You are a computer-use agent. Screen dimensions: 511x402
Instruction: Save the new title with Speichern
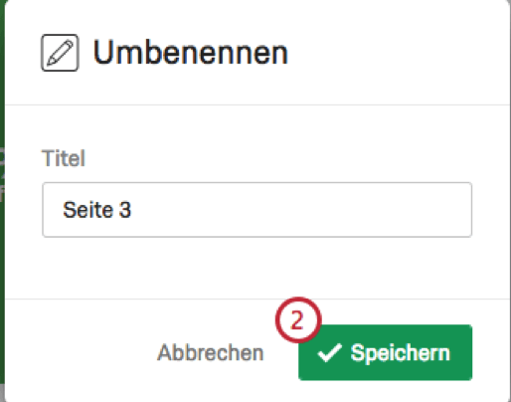(385, 352)
